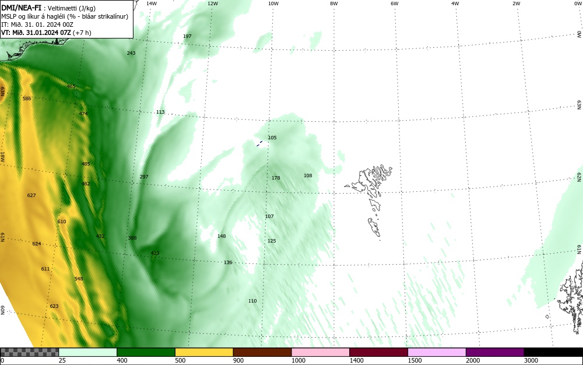Select the 4W longitude label

455,3
